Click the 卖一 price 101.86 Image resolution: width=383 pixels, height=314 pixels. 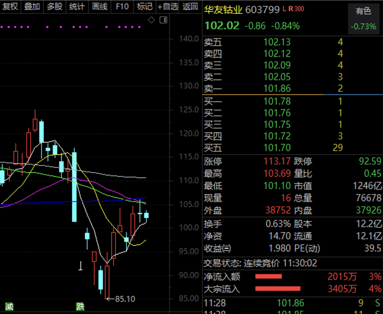click(277, 88)
